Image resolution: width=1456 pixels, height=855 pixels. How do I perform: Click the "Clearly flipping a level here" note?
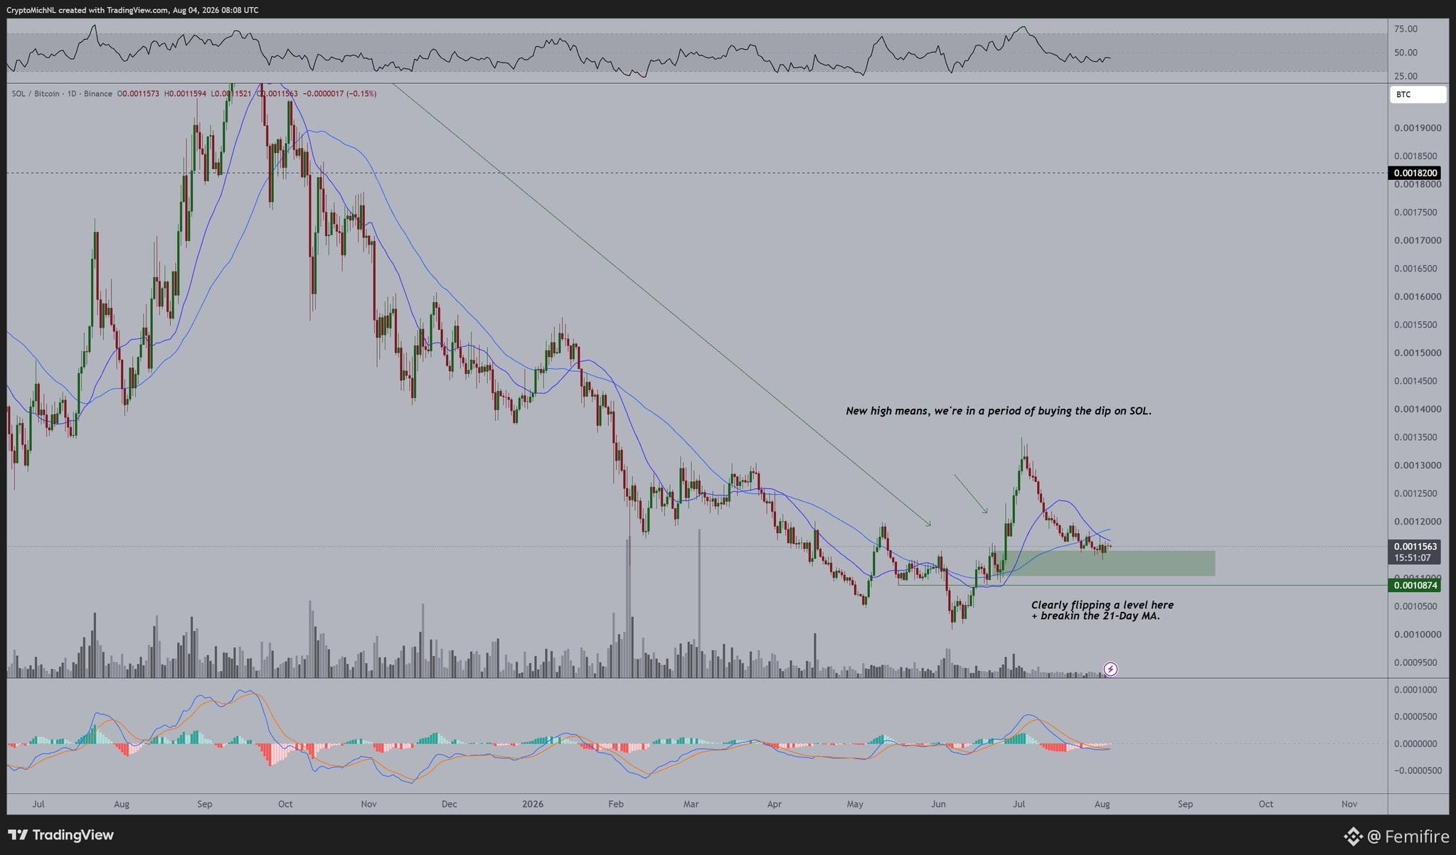click(x=1102, y=610)
